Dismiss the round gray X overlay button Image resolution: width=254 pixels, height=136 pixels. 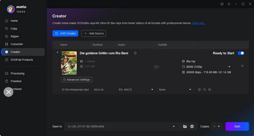tap(8, 92)
